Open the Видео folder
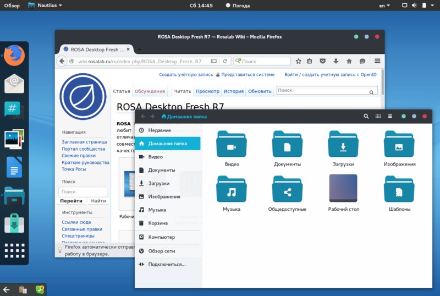This screenshot has height=296, width=440. 232,149
